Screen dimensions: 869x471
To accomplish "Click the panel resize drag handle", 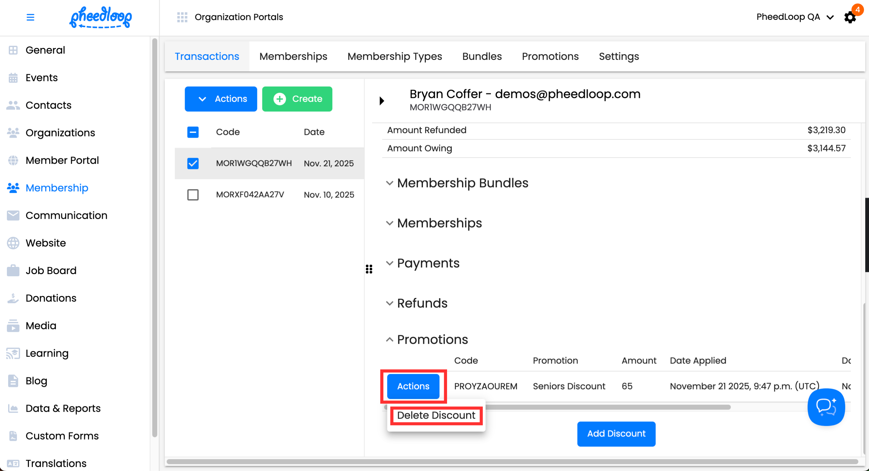I will pos(369,269).
